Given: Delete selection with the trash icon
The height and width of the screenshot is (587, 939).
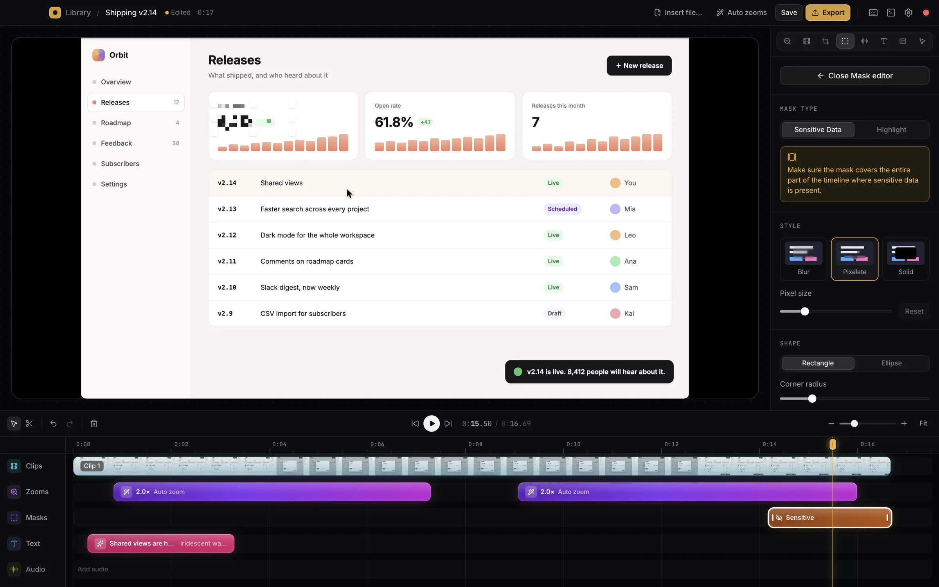Looking at the screenshot, I should [x=94, y=423].
